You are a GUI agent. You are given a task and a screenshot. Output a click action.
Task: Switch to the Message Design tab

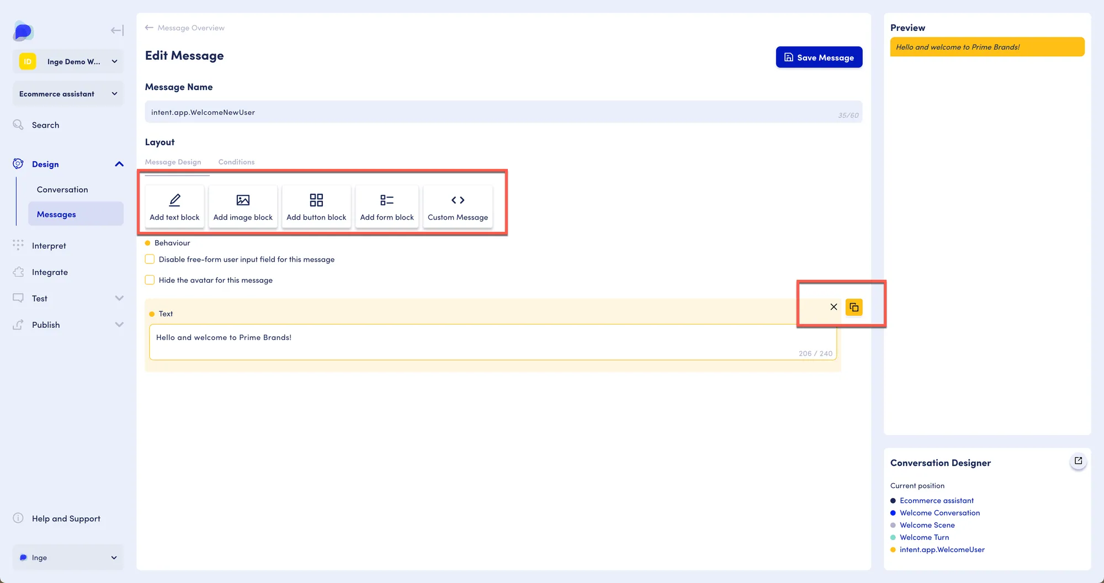point(173,162)
